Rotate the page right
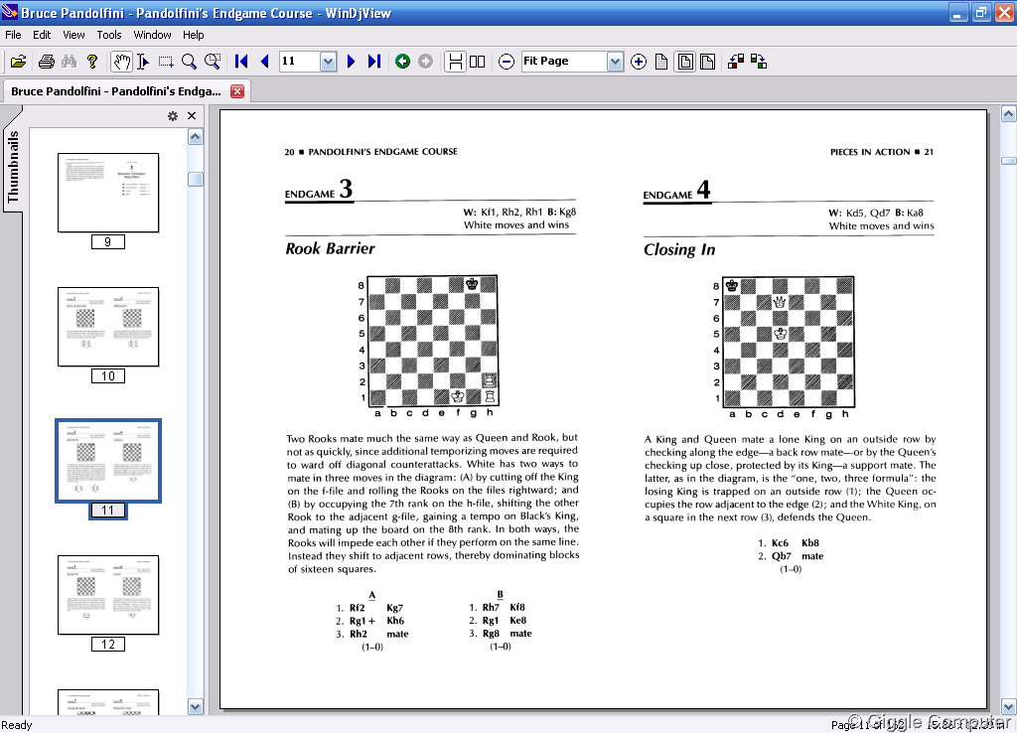Image resolution: width=1017 pixels, height=733 pixels. (758, 62)
